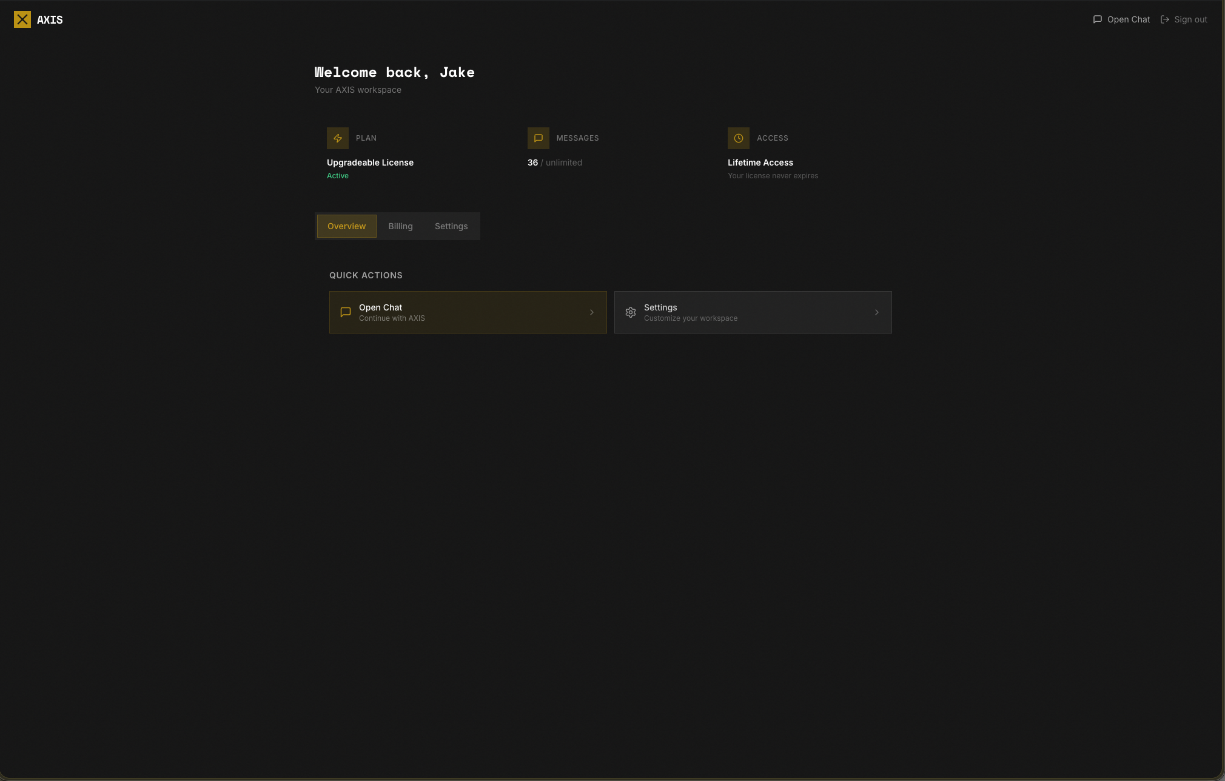This screenshot has height=781, width=1225.
Task: Click the AXIS yellow X logo icon
Action: pos(22,19)
